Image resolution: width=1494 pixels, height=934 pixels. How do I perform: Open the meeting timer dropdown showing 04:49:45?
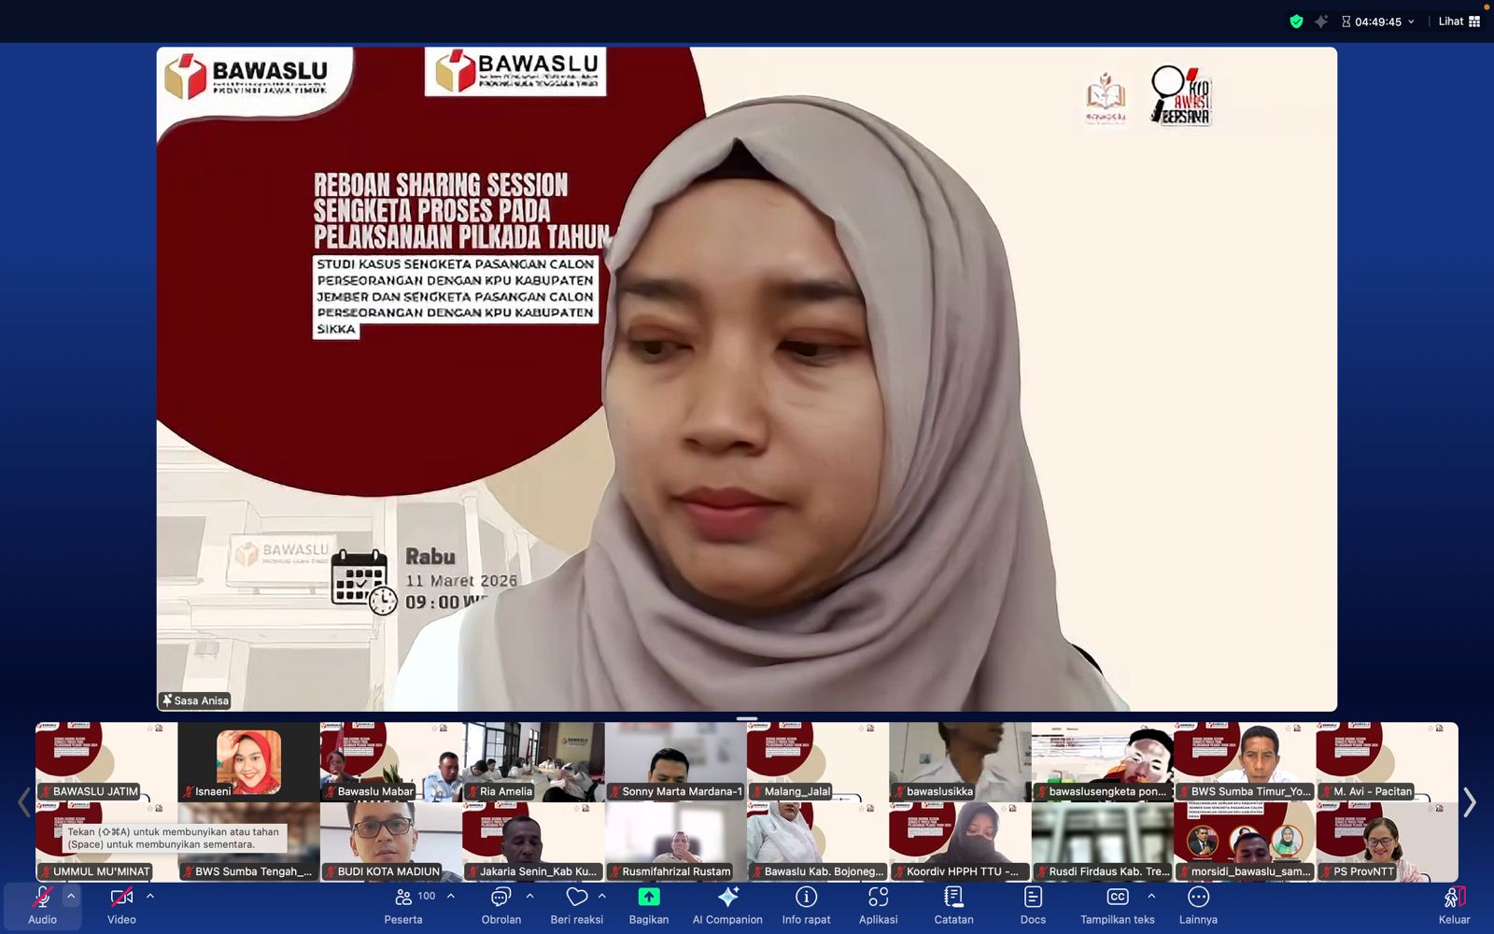click(x=1378, y=21)
